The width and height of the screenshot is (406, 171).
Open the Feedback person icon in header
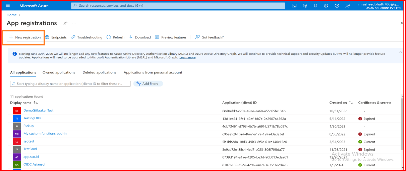pyautogui.click(x=348, y=6)
